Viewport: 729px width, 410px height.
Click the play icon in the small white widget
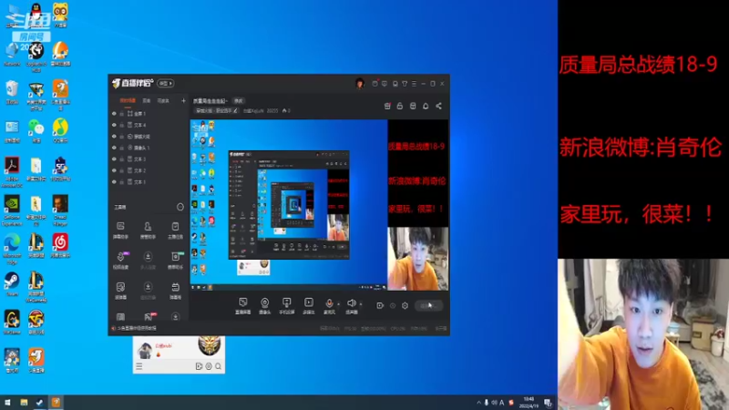coord(199,366)
